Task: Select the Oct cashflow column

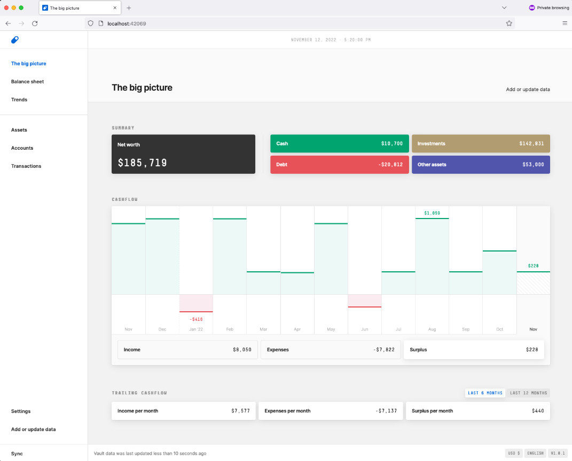Action: [499, 270]
